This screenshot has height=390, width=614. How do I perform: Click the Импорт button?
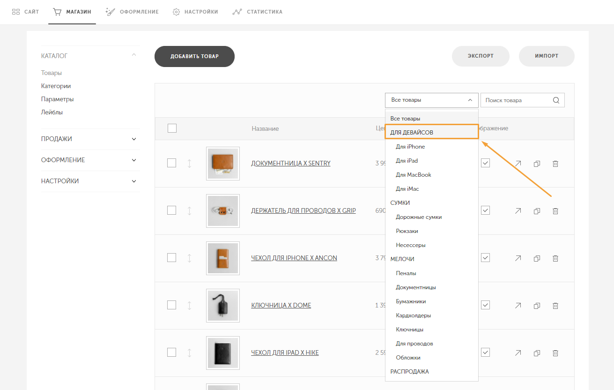(547, 56)
